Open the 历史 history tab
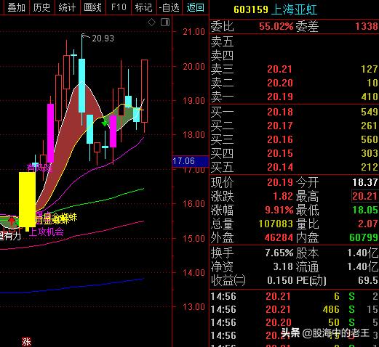The height and width of the screenshot is (347, 379). [x=41, y=7]
